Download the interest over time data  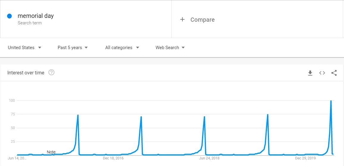310,73
